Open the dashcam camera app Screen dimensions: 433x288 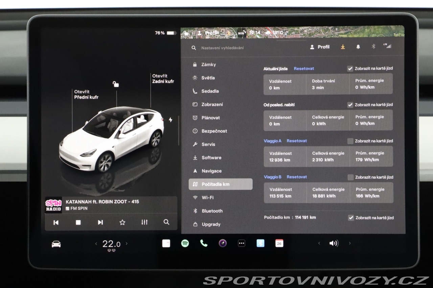(223, 243)
